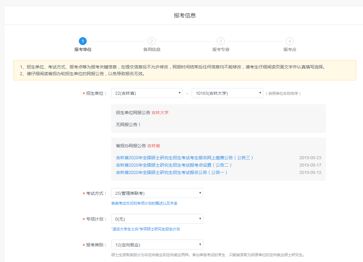Open the 招生单位 province dropdown showing 22(吉林省)
363x262 pixels.
point(147,93)
